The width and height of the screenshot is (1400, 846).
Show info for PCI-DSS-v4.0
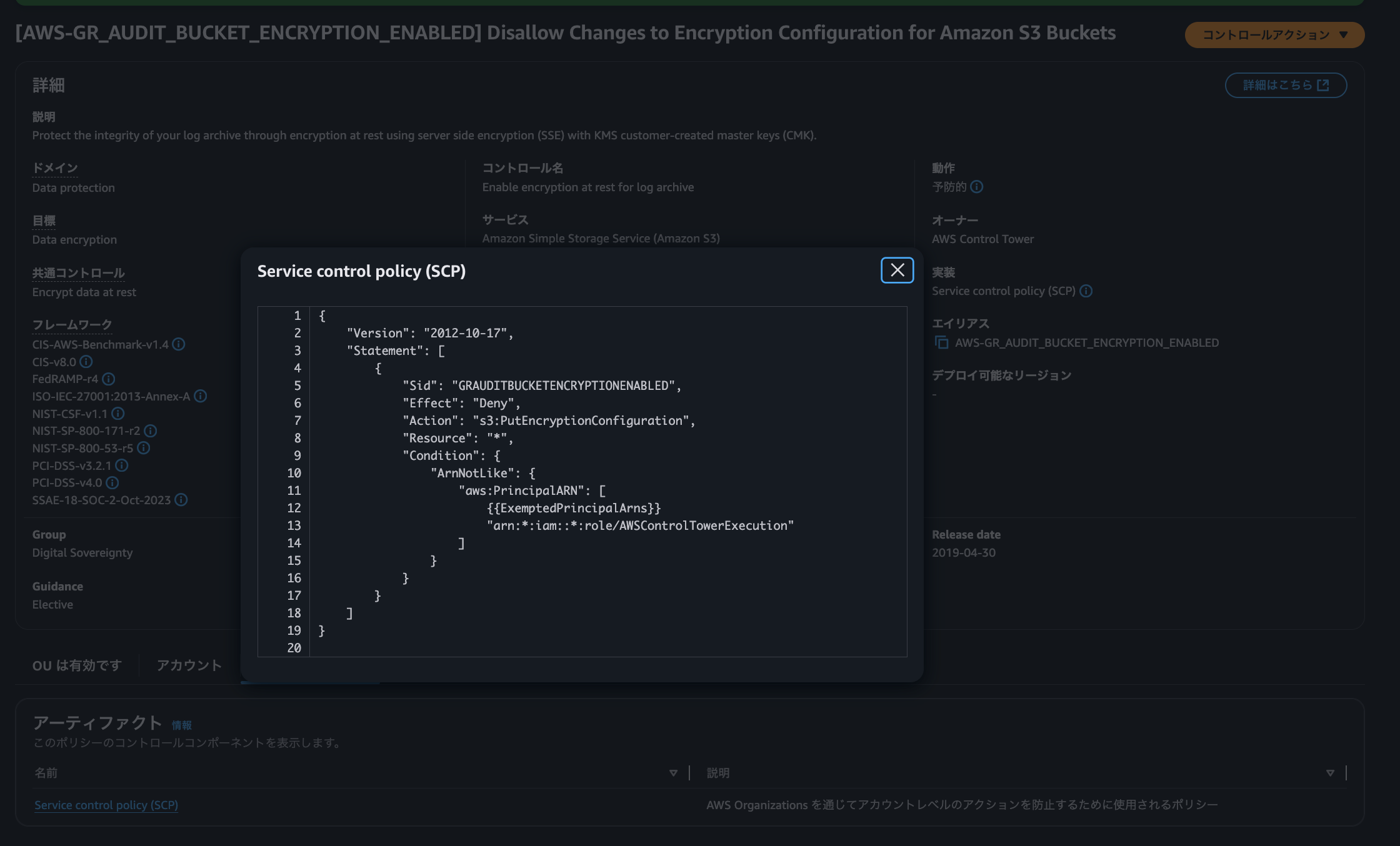click(112, 483)
